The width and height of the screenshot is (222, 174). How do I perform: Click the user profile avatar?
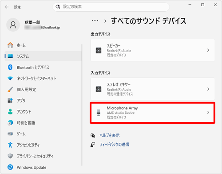13,25
